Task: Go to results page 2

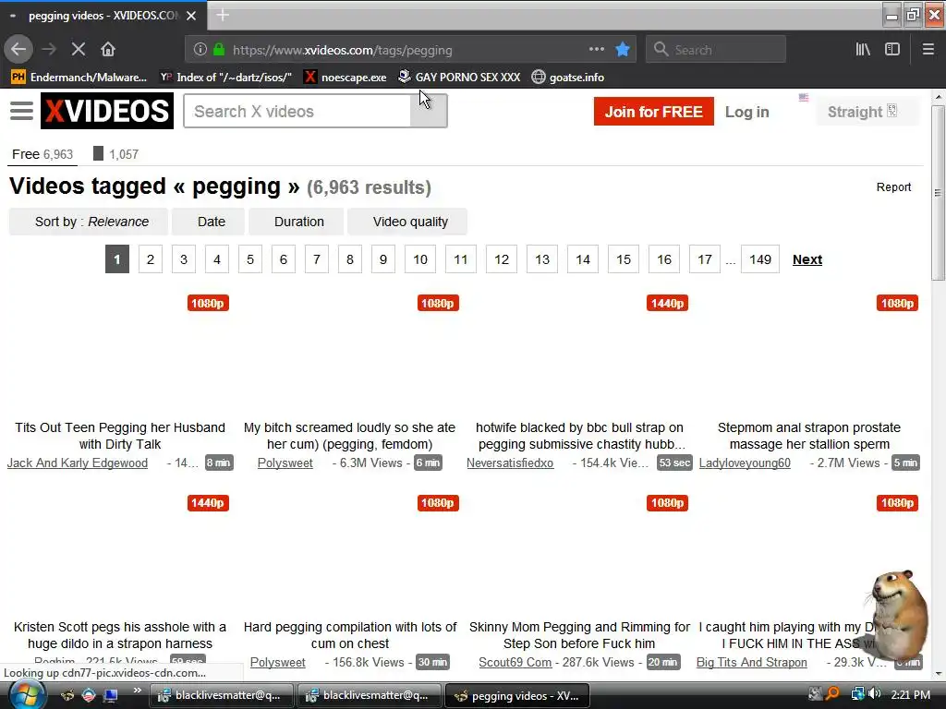Action: pos(151,259)
